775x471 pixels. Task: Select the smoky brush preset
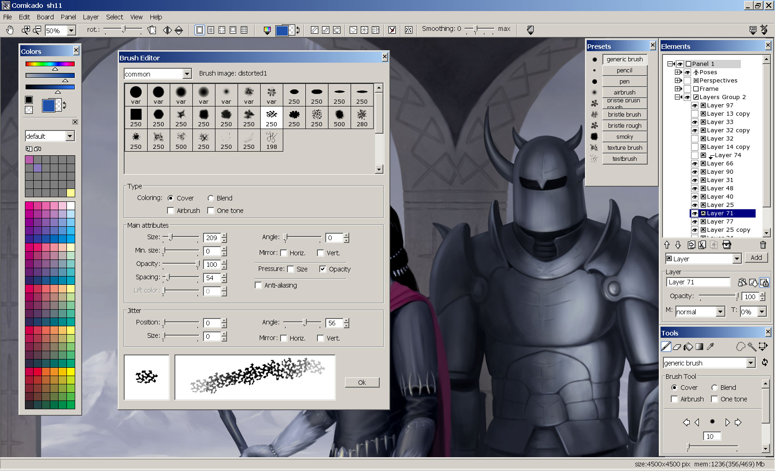pyautogui.click(x=624, y=136)
